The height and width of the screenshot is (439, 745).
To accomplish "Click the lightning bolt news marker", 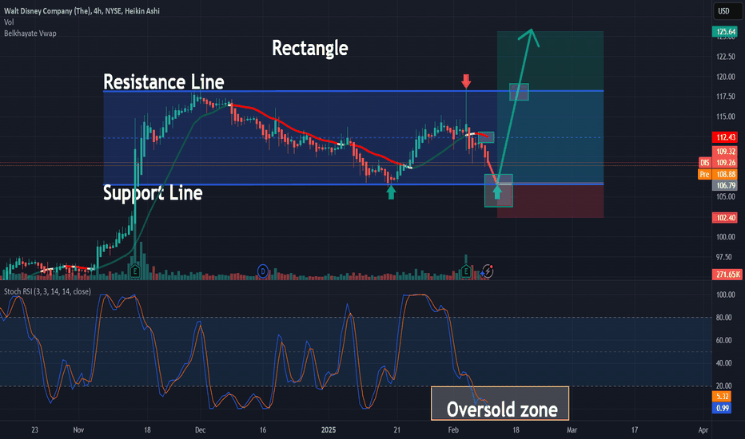I will pos(488,271).
